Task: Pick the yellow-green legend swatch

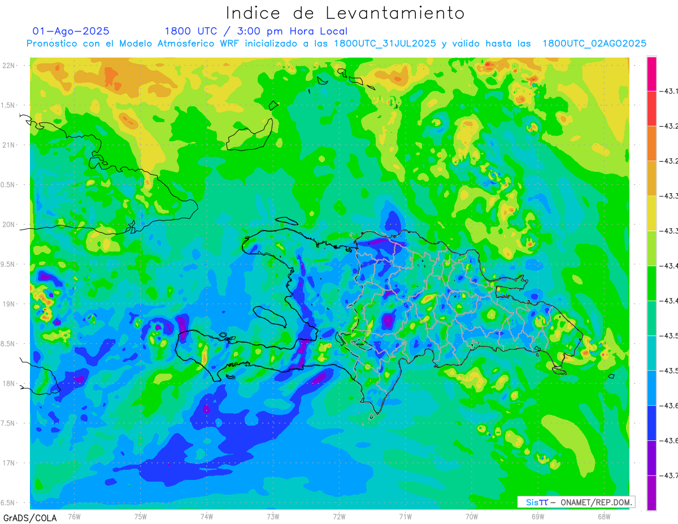Action: point(651,248)
